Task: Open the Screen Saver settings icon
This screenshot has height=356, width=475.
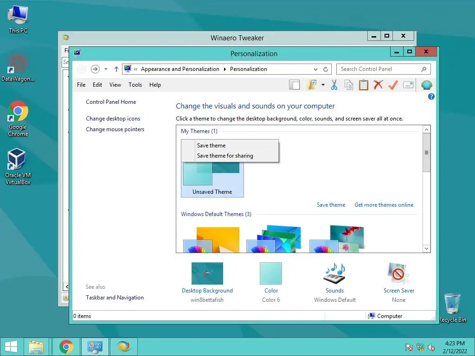Action: coord(398,273)
